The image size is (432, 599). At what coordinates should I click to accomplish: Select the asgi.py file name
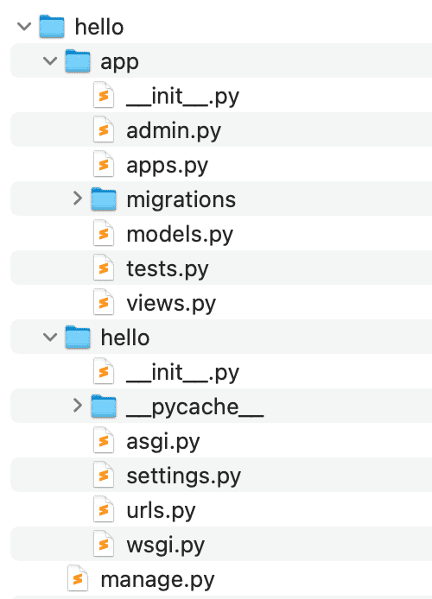[x=162, y=442]
